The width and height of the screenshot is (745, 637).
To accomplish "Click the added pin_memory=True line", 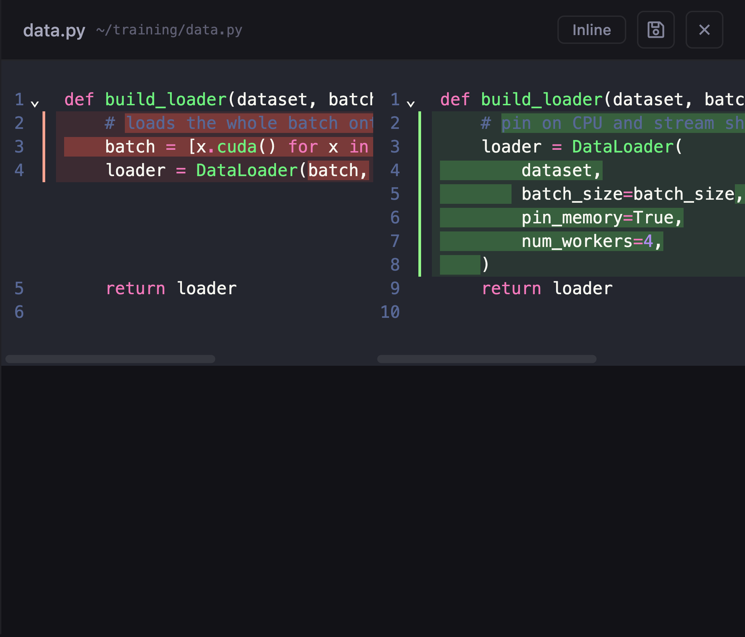I will 602,218.
